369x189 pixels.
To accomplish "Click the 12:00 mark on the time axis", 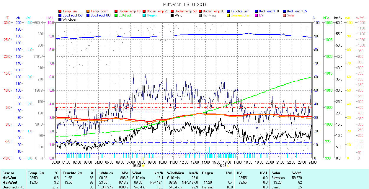I will pyautogui.click(x=184, y=162).
